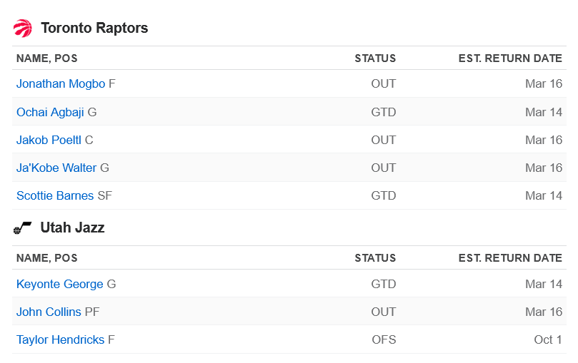Screen dimensions: 578x363
Task: Click Taylor Hendricks Oct 1 return date
Action: (x=548, y=340)
